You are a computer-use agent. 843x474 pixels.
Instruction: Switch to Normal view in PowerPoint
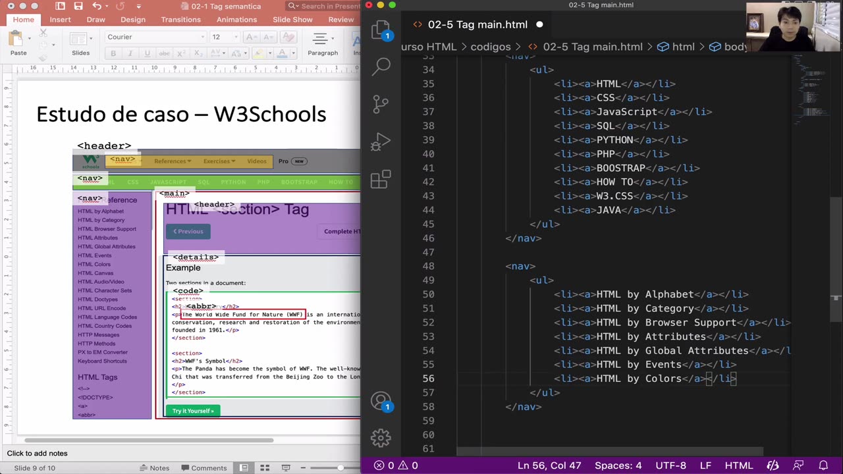pyautogui.click(x=244, y=468)
